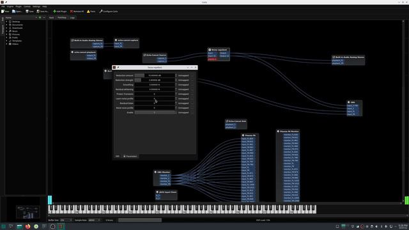Expand the Desktop folder in the file tree

point(7,21)
